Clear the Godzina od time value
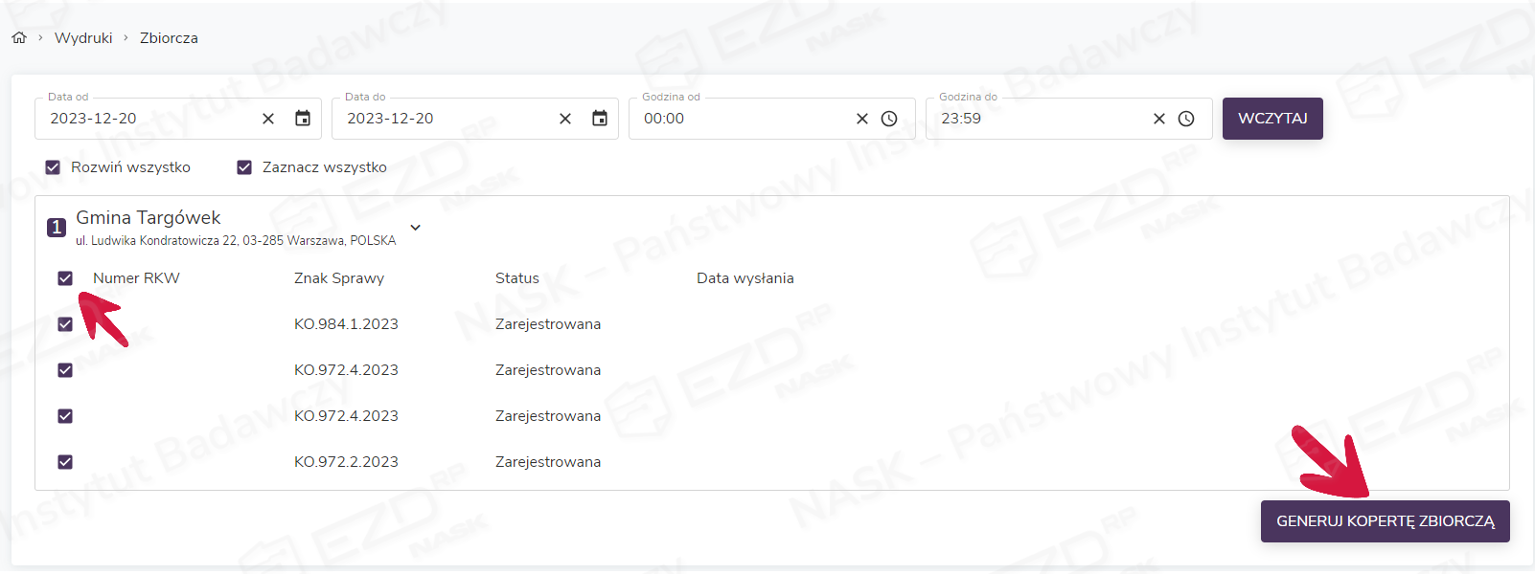The width and height of the screenshot is (1535, 574). (x=862, y=119)
